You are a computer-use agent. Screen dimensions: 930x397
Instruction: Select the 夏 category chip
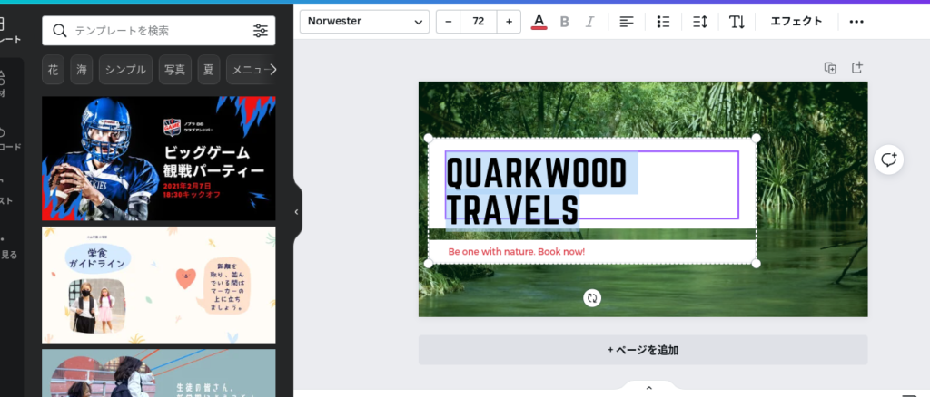tap(209, 70)
